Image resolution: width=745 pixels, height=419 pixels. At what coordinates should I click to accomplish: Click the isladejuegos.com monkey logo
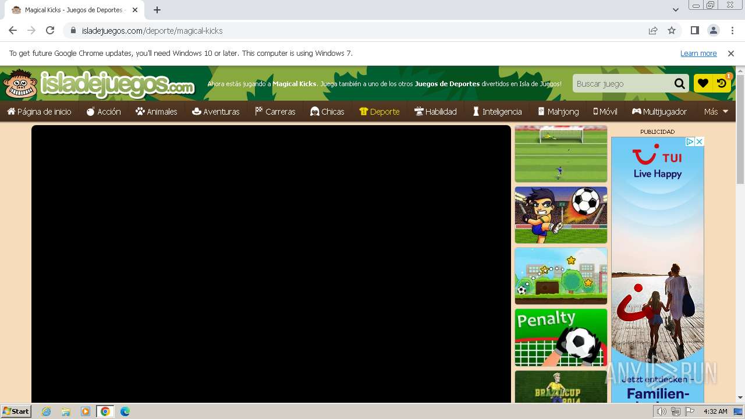click(x=99, y=84)
